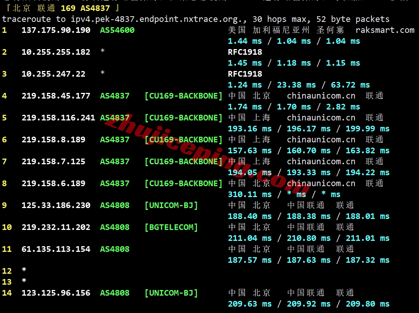Click AS4837 on hop 7
The width and height of the screenshot is (419, 313).
click(114, 161)
